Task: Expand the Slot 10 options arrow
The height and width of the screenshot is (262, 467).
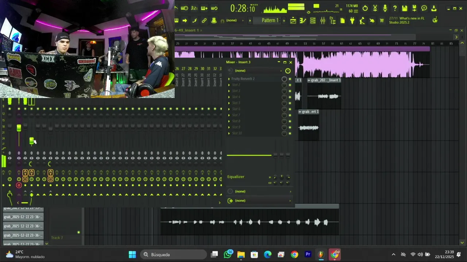Action: click(x=229, y=133)
